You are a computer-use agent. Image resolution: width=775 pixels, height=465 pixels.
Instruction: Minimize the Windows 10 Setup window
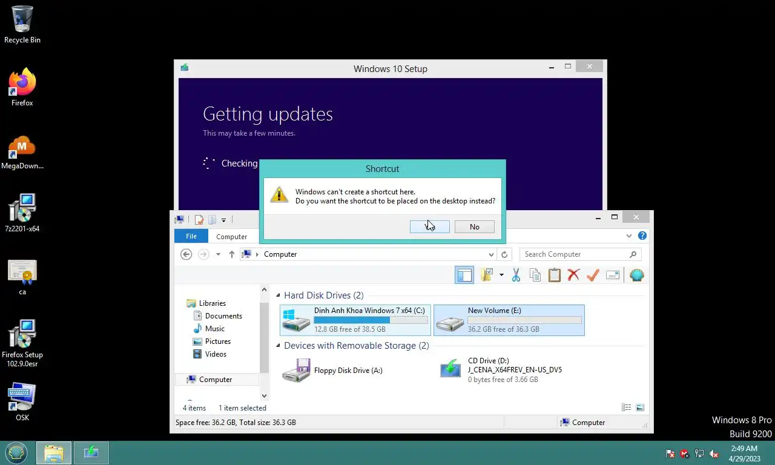point(552,68)
